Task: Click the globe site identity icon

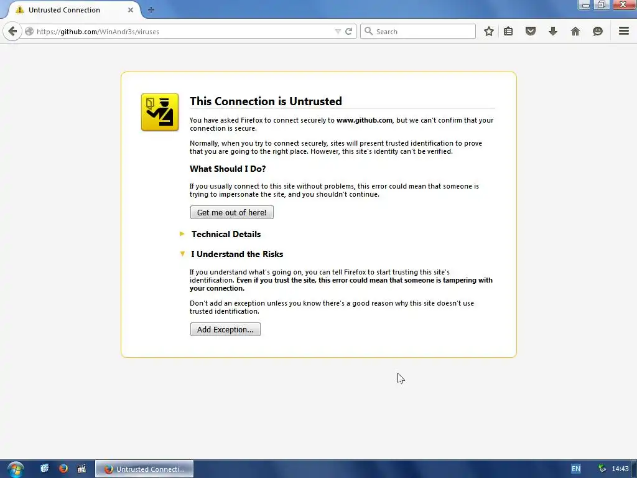Action: click(x=29, y=31)
